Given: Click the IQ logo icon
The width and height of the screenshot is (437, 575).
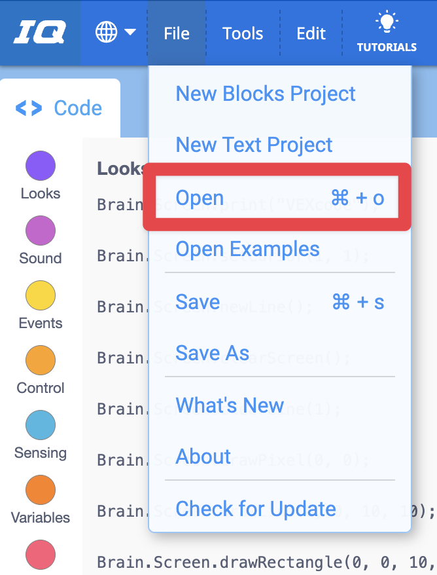Looking at the screenshot, I should [x=39, y=33].
